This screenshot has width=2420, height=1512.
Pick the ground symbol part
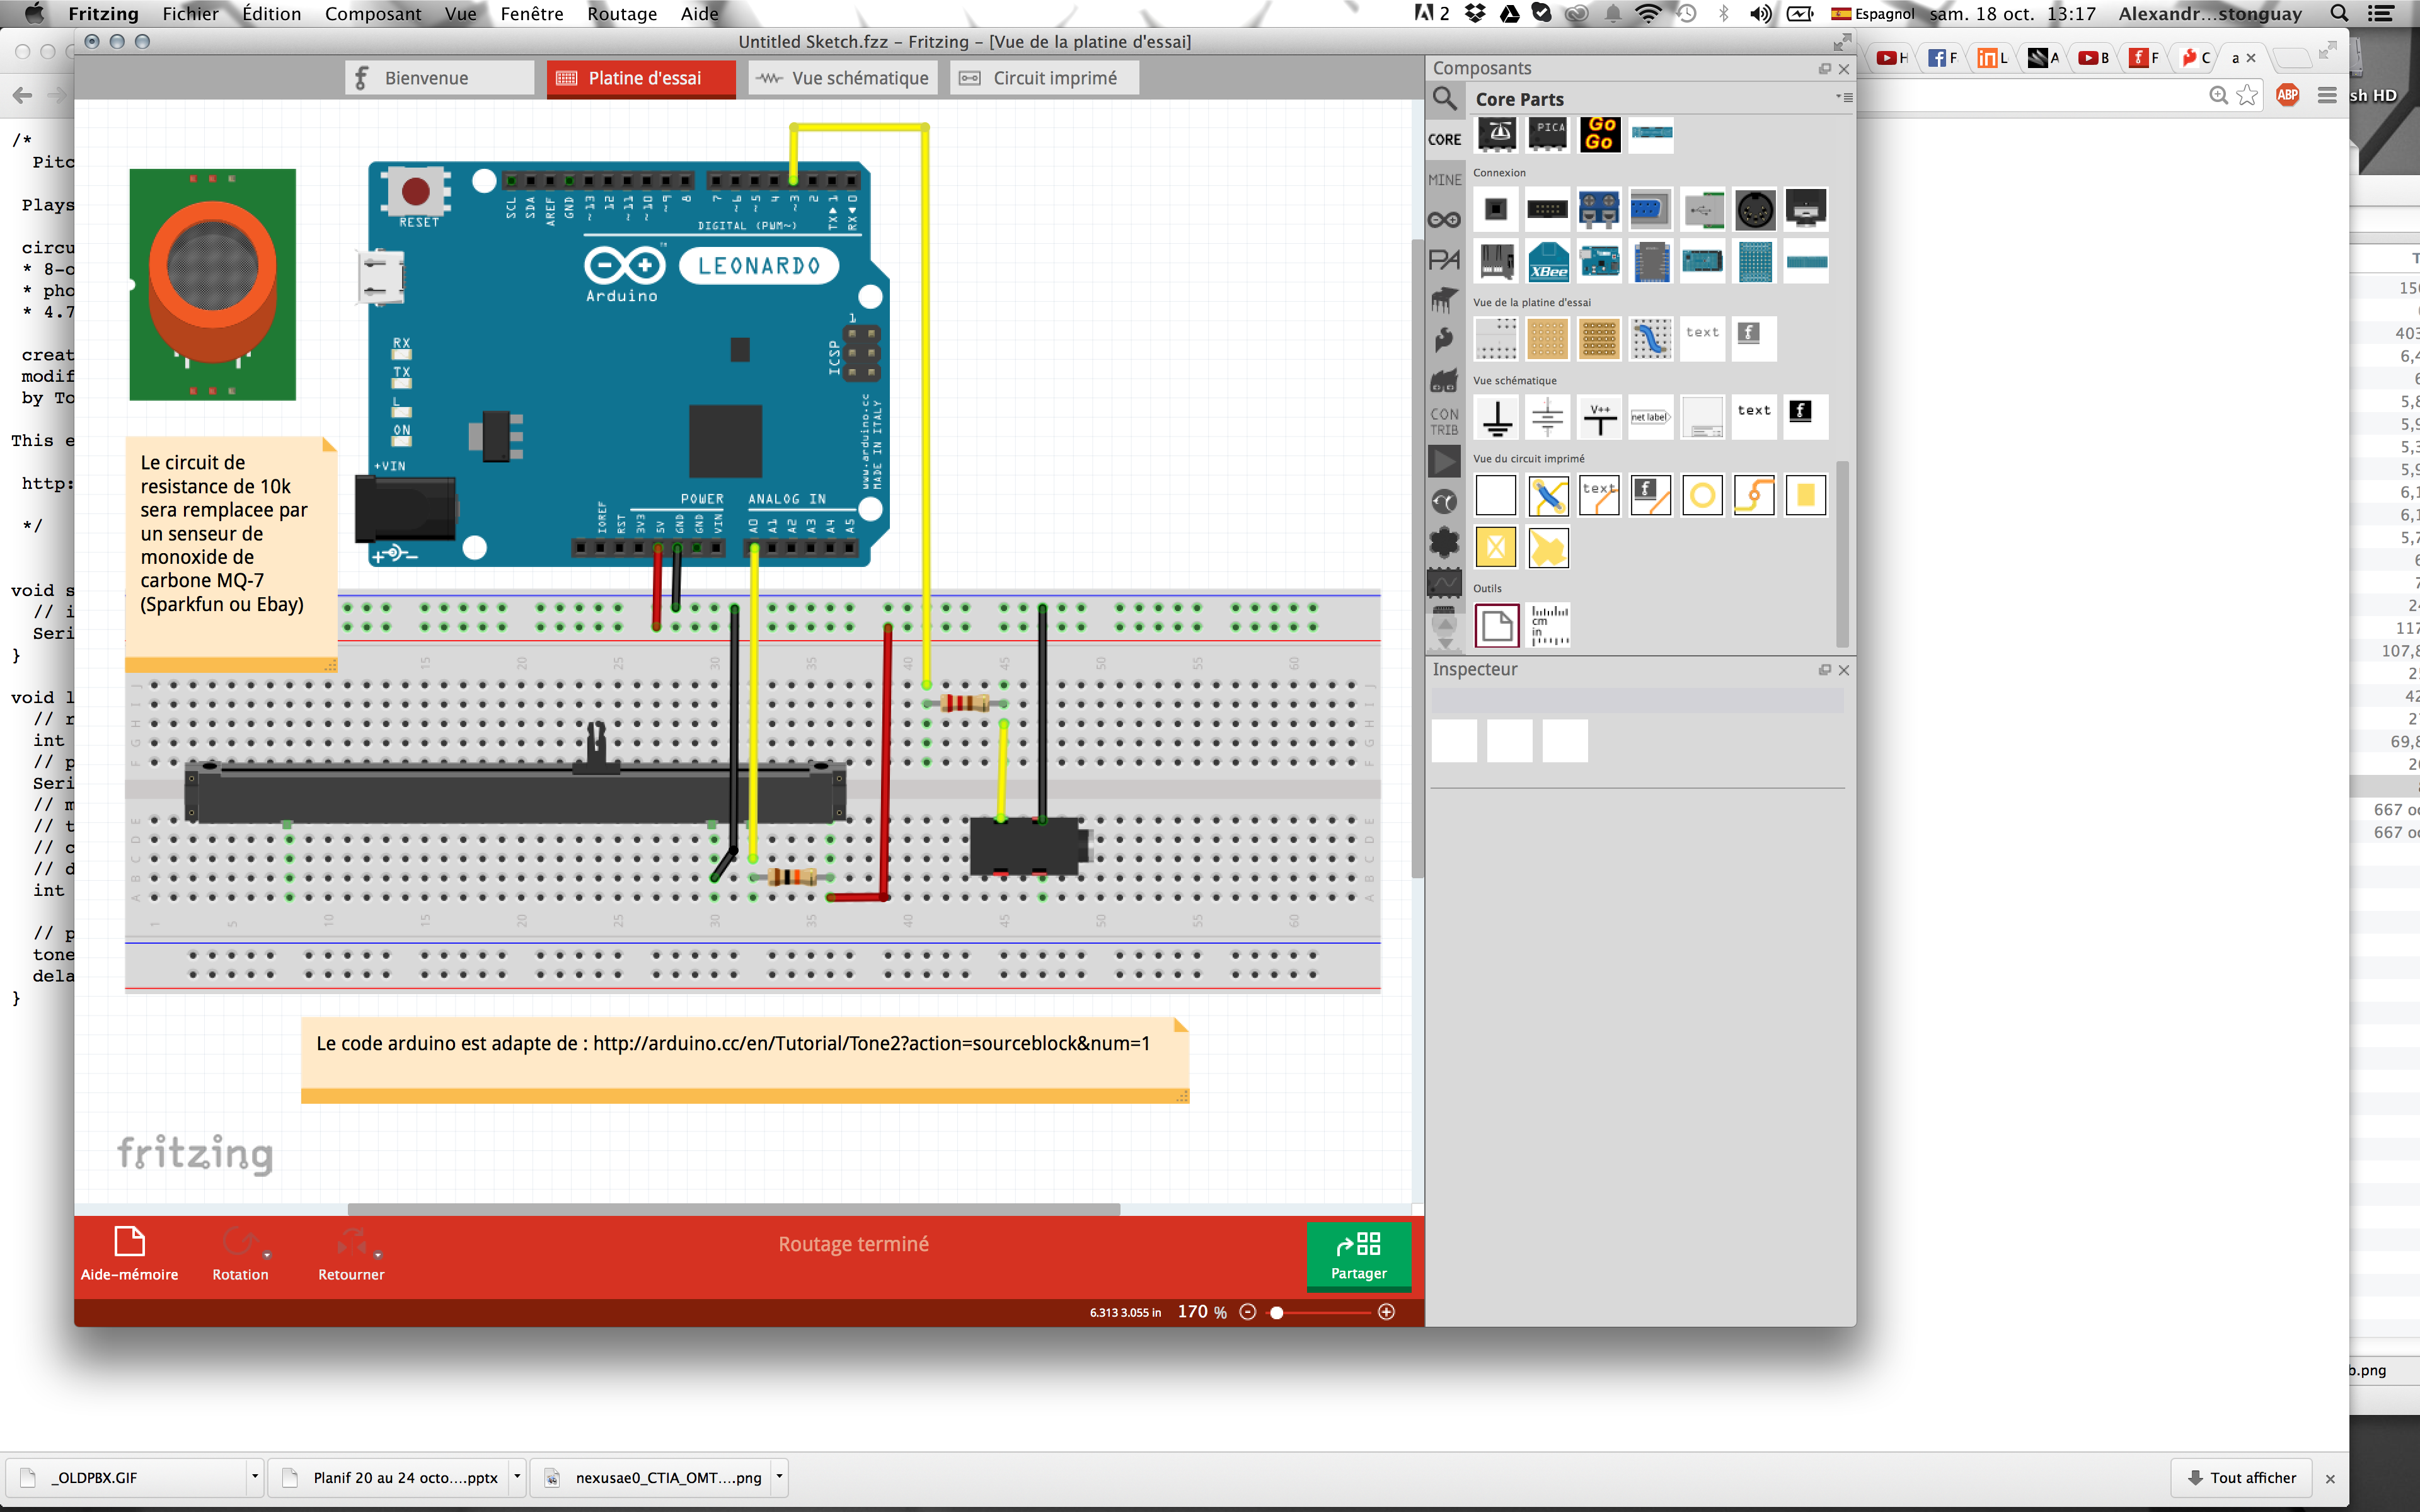(1496, 417)
